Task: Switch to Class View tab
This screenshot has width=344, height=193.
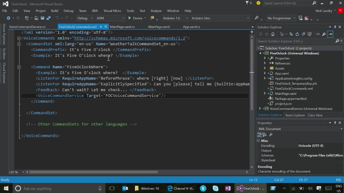Action: (315, 115)
